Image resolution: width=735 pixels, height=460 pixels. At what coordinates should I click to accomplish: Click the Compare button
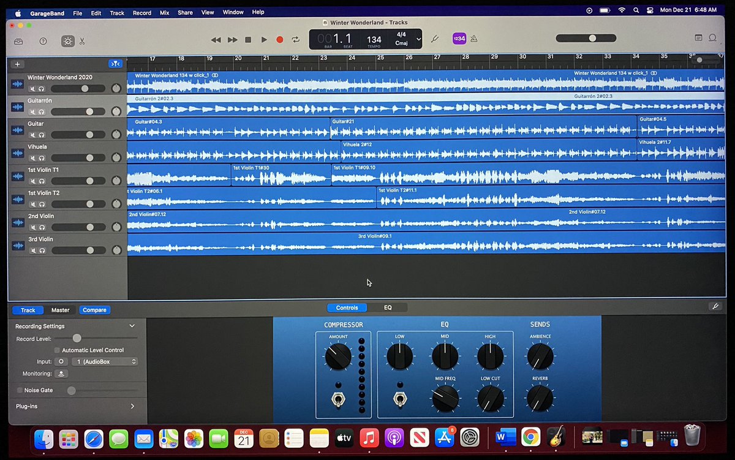click(94, 310)
